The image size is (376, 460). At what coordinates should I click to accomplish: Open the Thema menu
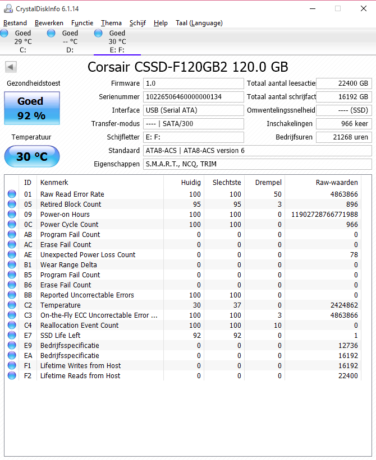tap(111, 23)
